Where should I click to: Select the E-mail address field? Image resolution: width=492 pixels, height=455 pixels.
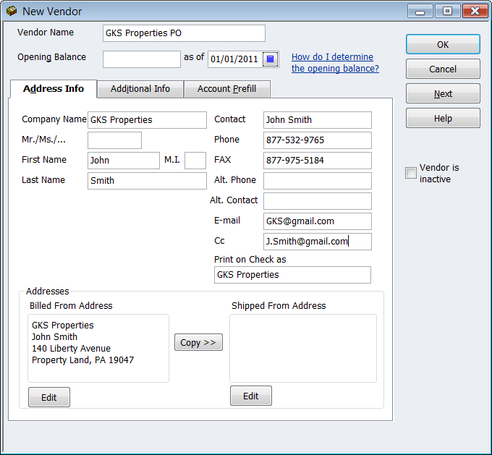point(317,221)
